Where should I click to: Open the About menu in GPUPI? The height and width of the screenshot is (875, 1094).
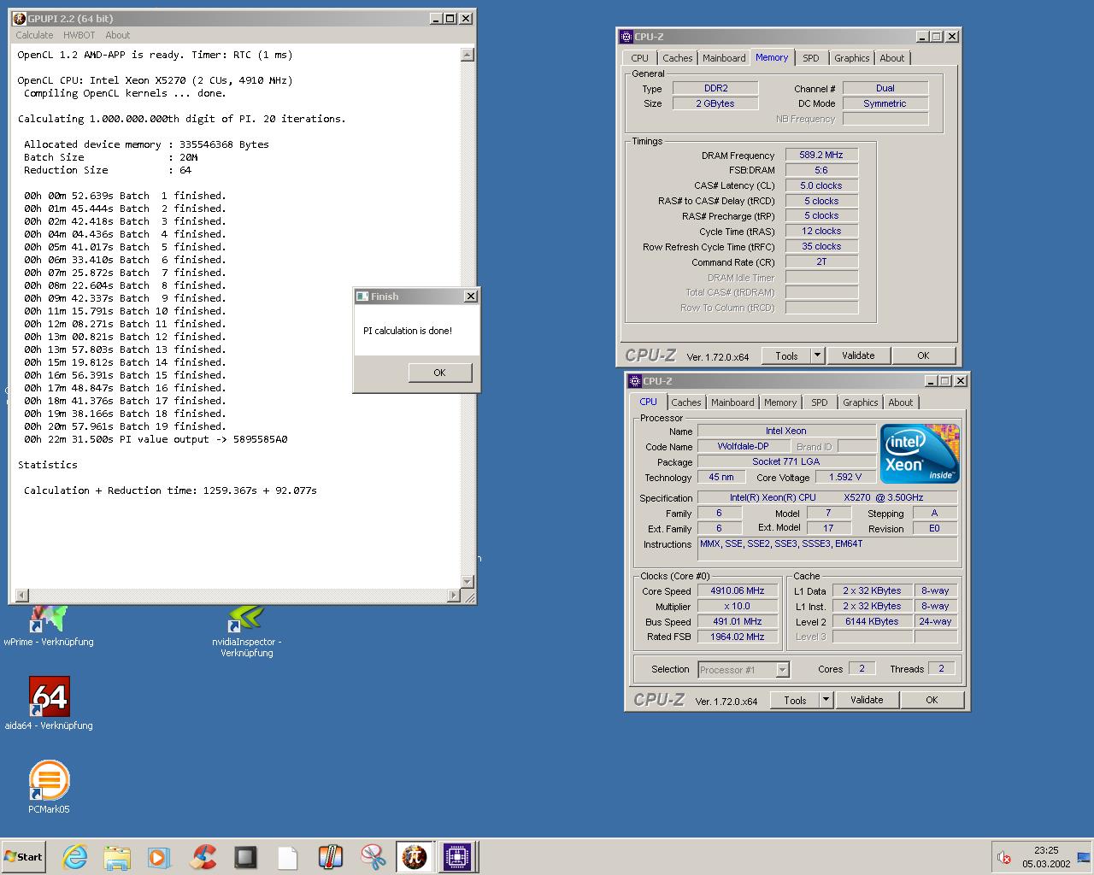tap(118, 35)
